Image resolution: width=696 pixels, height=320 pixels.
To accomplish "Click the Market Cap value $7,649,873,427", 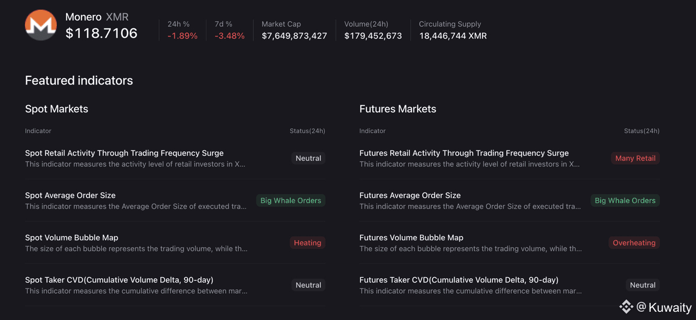I will pyautogui.click(x=294, y=36).
